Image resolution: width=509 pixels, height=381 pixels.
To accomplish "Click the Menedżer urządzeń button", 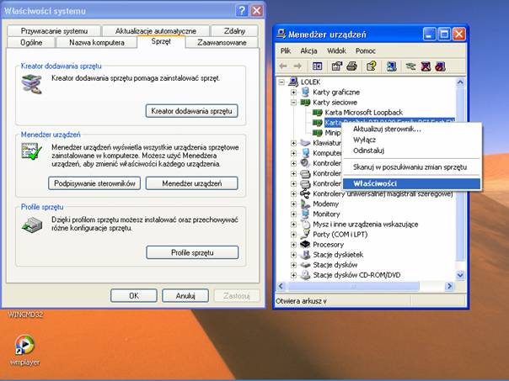I will pyautogui.click(x=192, y=183).
